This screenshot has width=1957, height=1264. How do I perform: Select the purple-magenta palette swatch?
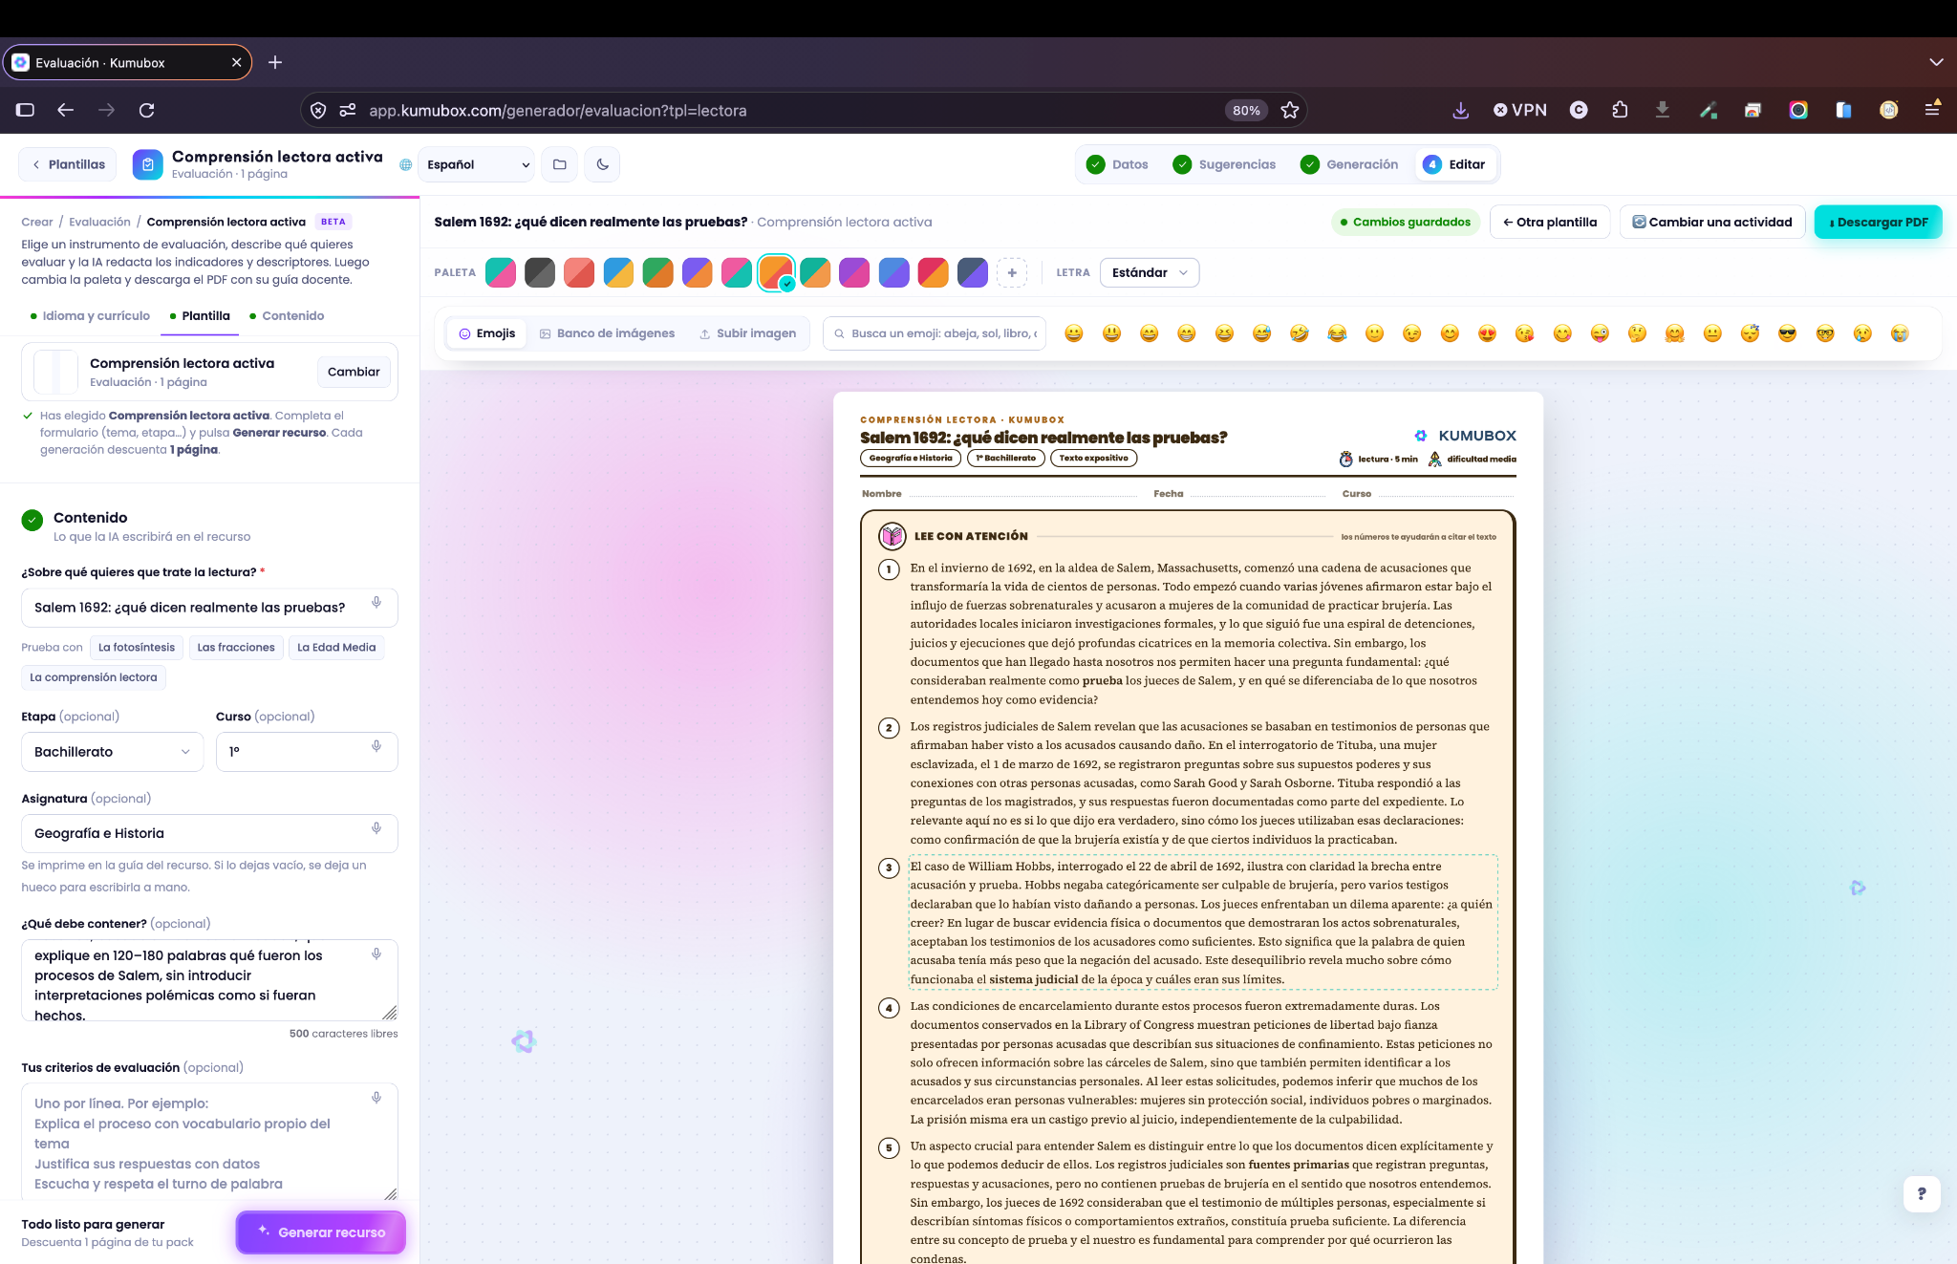854,272
